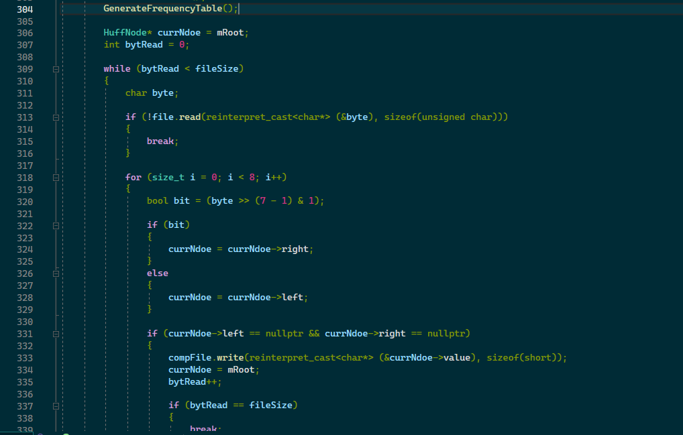Click line number 320 in the gutter

25,202
